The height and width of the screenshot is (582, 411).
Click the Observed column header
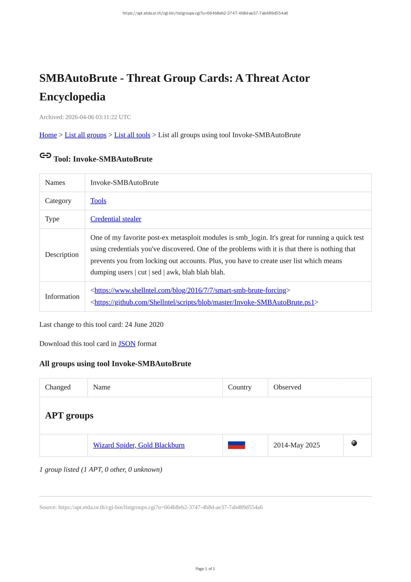pos(287,387)
